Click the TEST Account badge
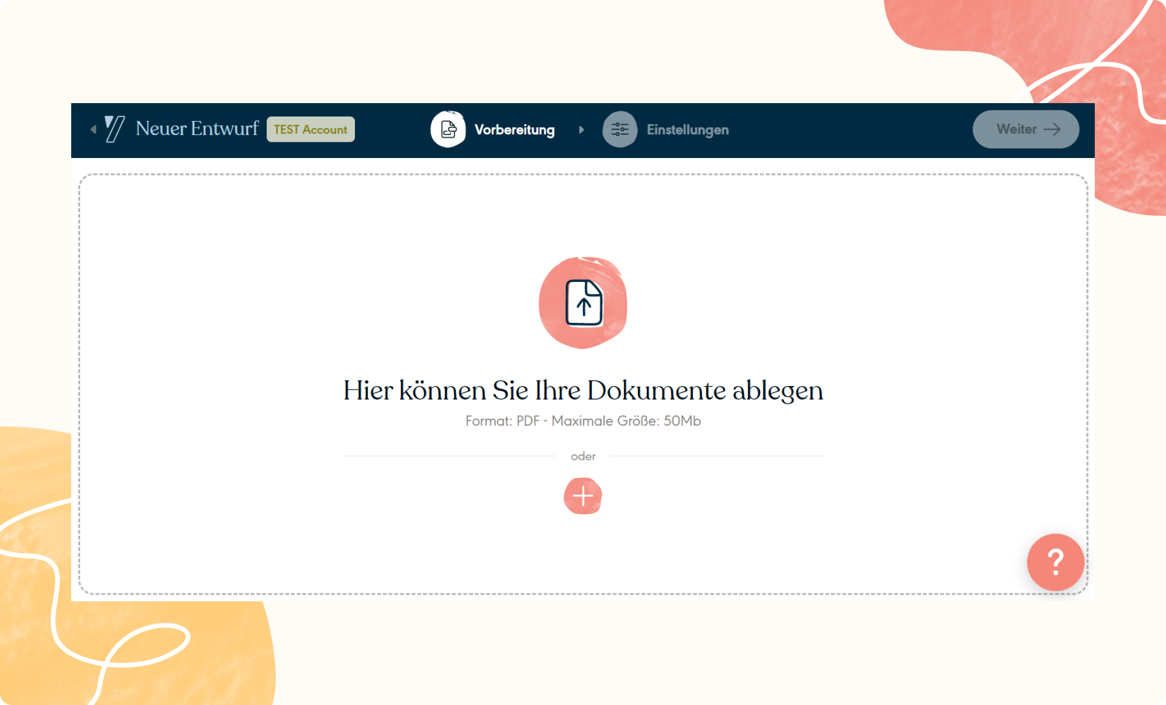 (x=311, y=129)
